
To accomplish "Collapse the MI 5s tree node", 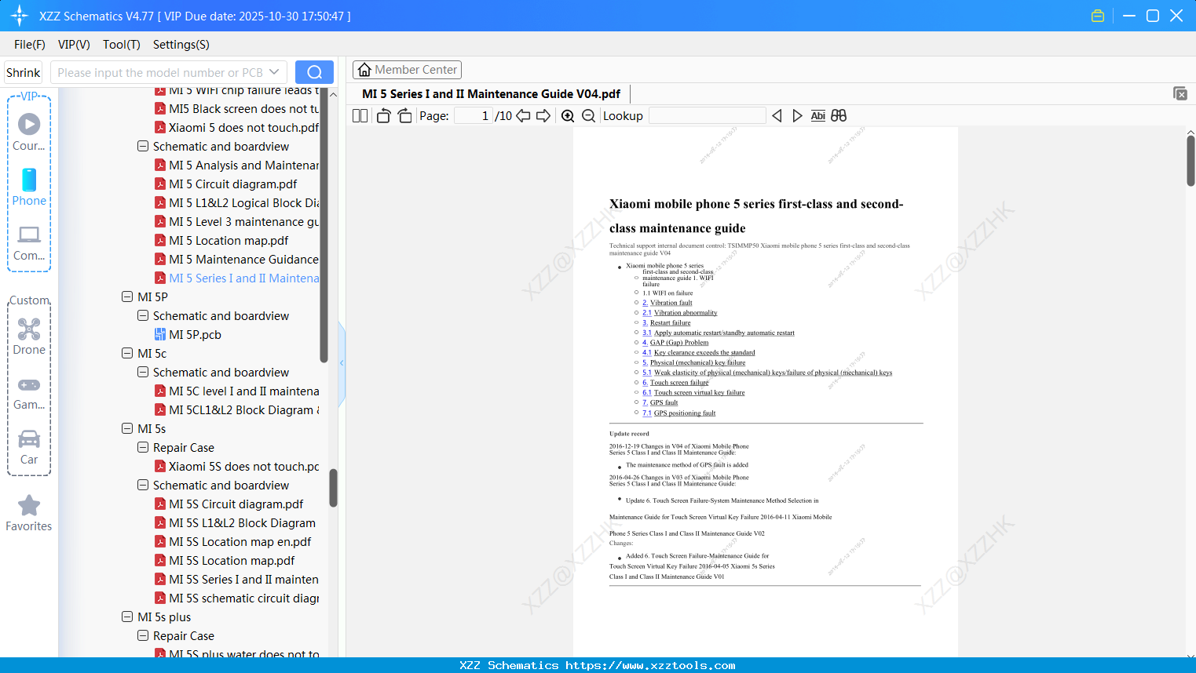I will point(127,429).
